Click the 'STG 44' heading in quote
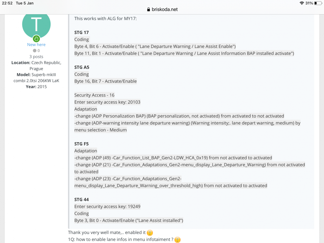Screen dimensions: 324x243 (81, 200)
